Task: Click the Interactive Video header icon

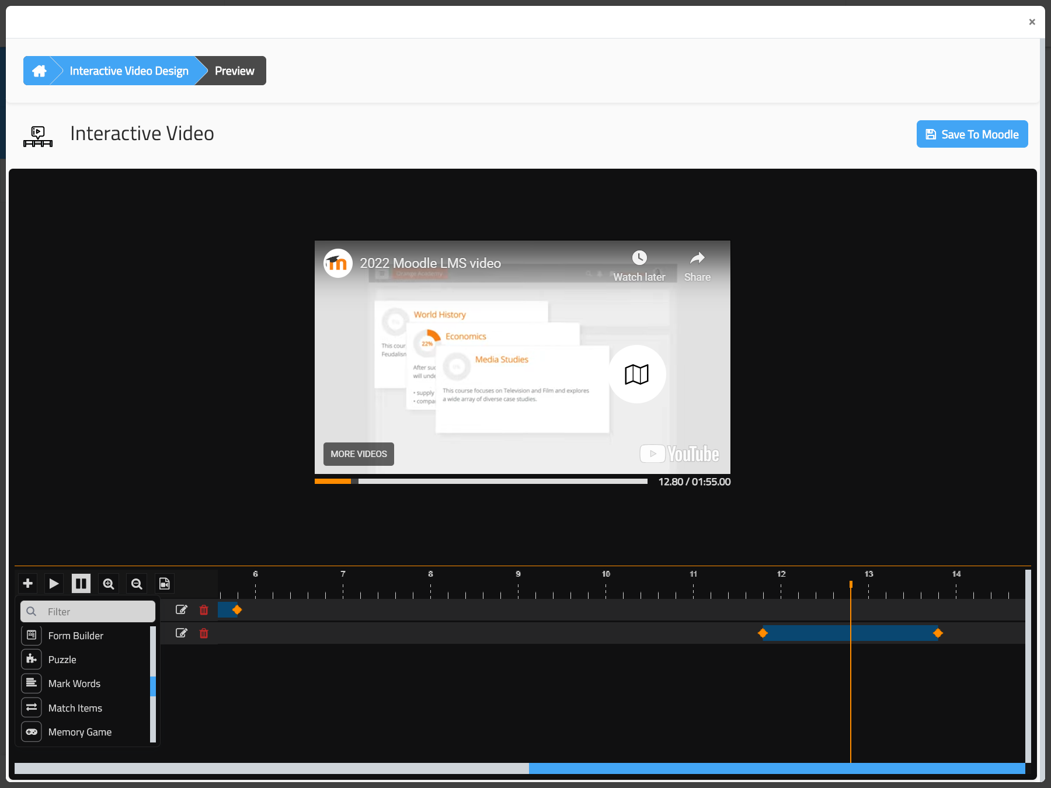Action: point(37,135)
